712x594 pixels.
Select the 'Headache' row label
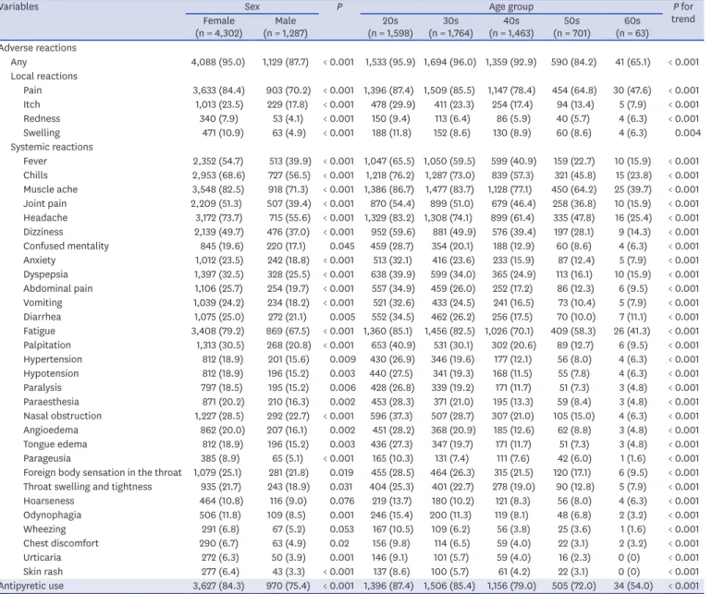point(45,217)
